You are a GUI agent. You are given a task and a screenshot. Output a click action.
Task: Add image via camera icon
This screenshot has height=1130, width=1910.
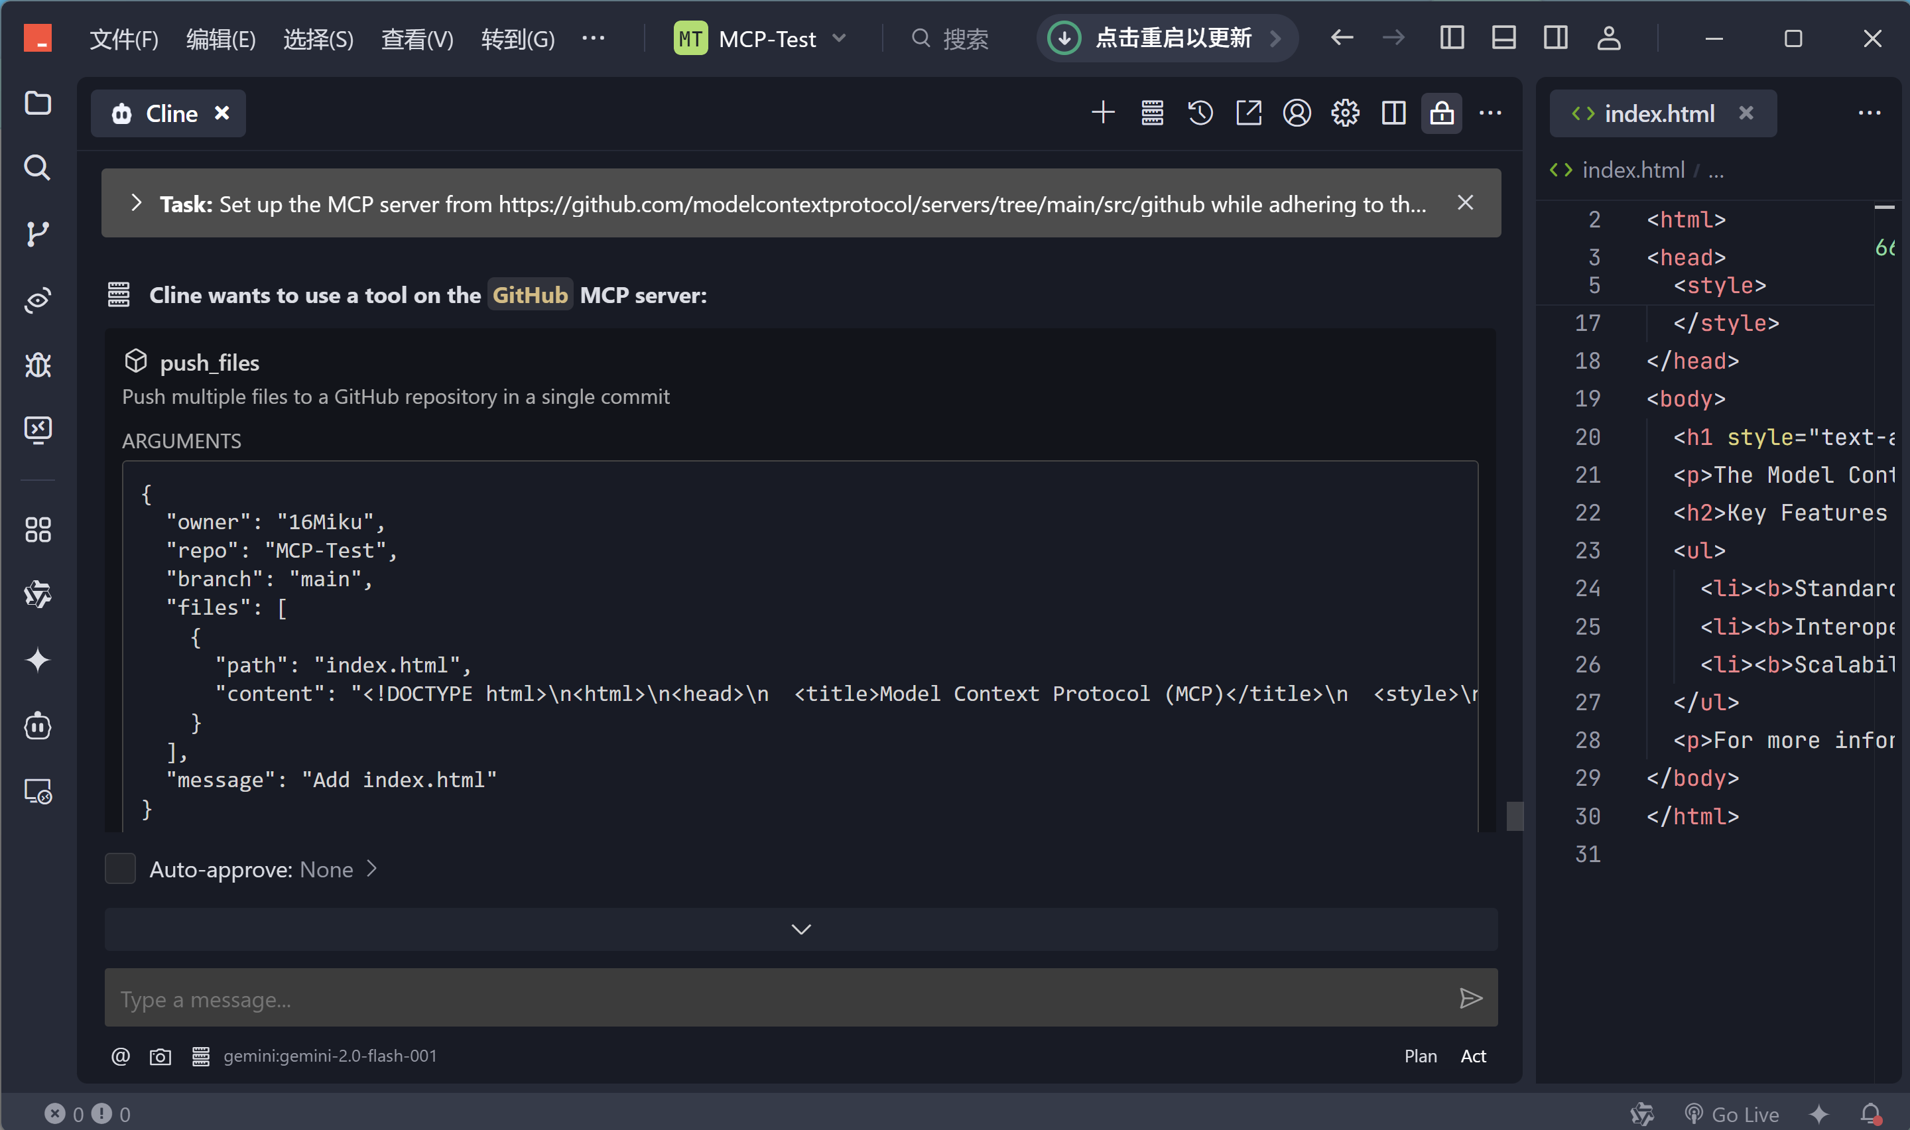pyautogui.click(x=160, y=1056)
